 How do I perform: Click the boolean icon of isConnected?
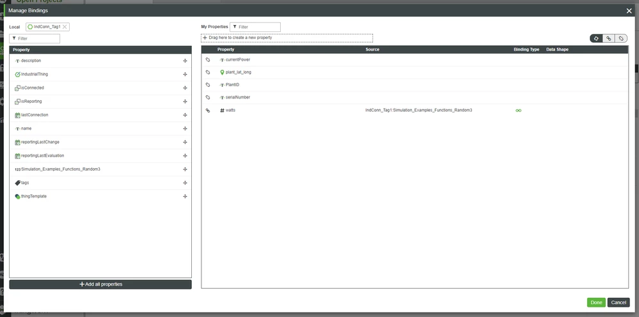(x=17, y=88)
